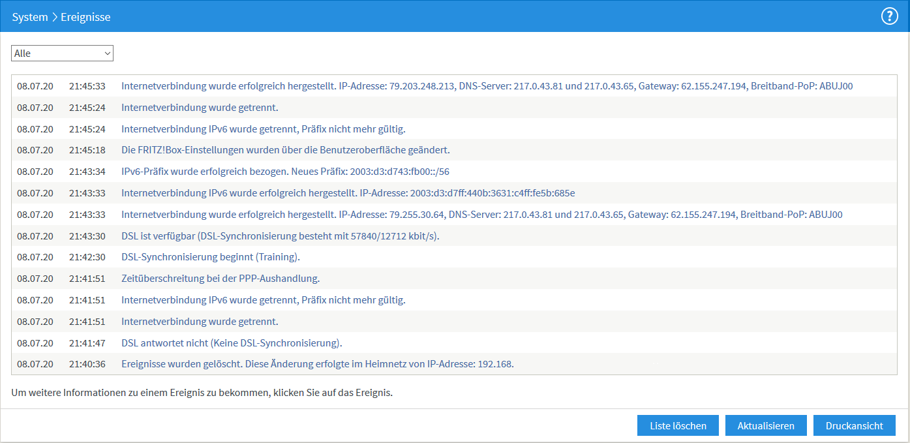Expand the 'Alle' event filter dropdown
The height and width of the screenshot is (443, 910).
62,53
